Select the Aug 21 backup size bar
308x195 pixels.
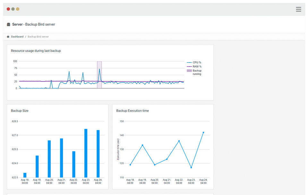point(62,158)
